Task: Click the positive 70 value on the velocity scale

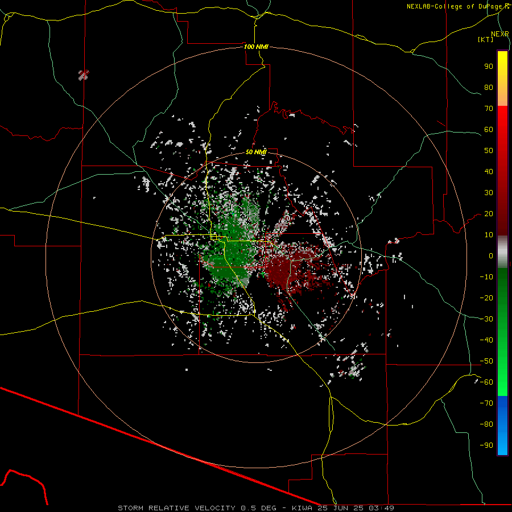Action: tap(489, 109)
